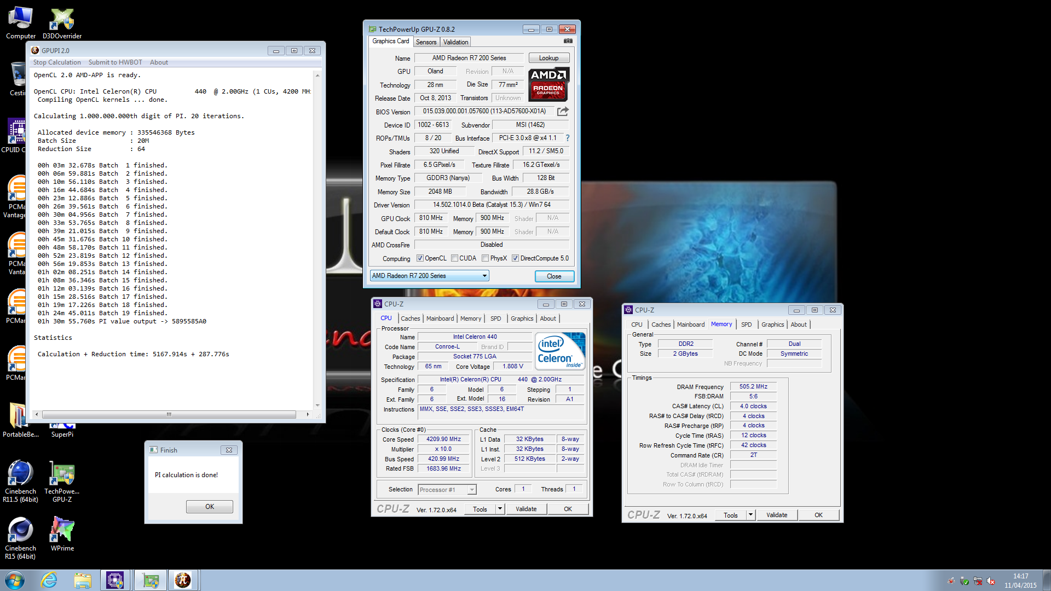Click the taskbar clock showing 14:17
Image resolution: width=1051 pixels, height=591 pixels.
pos(1020,581)
